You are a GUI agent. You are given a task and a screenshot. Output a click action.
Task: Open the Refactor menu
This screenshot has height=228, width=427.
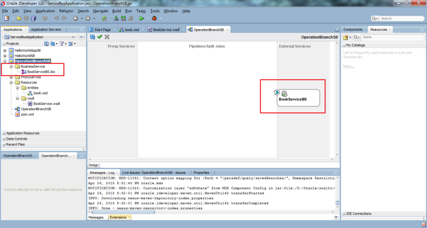[66, 11]
